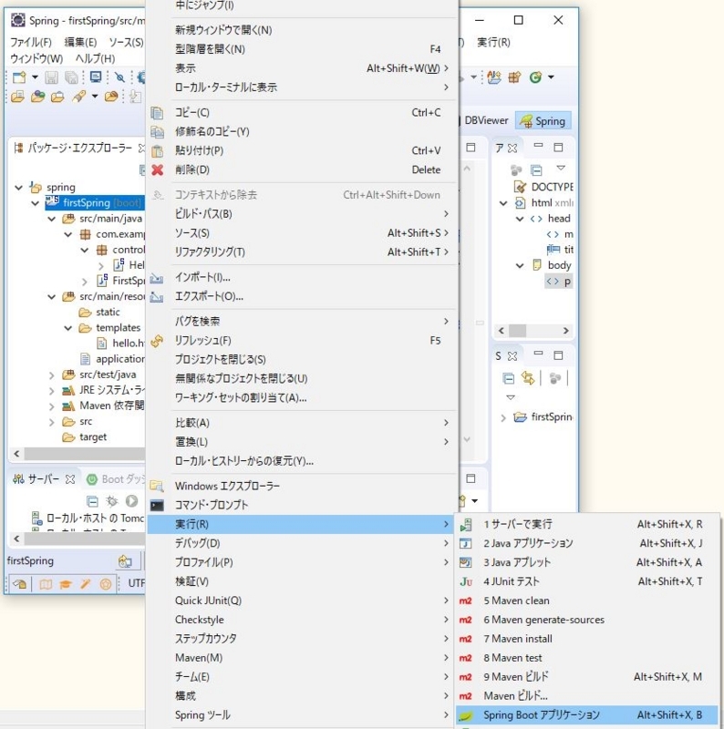Minimize the outline view panel
Screen dimensions: 724x729
[538, 147]
